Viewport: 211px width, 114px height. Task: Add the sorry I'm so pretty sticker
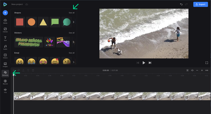click(63, 42)
